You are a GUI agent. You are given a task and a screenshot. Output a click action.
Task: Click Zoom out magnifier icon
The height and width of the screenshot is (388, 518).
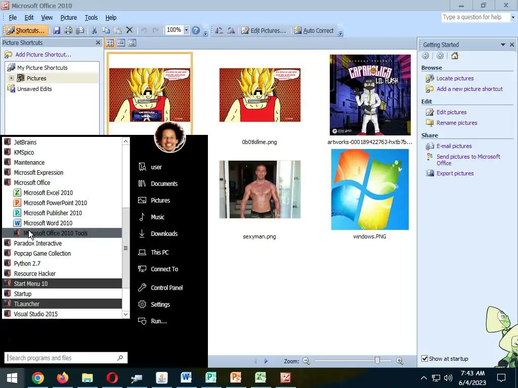point(306,361)
